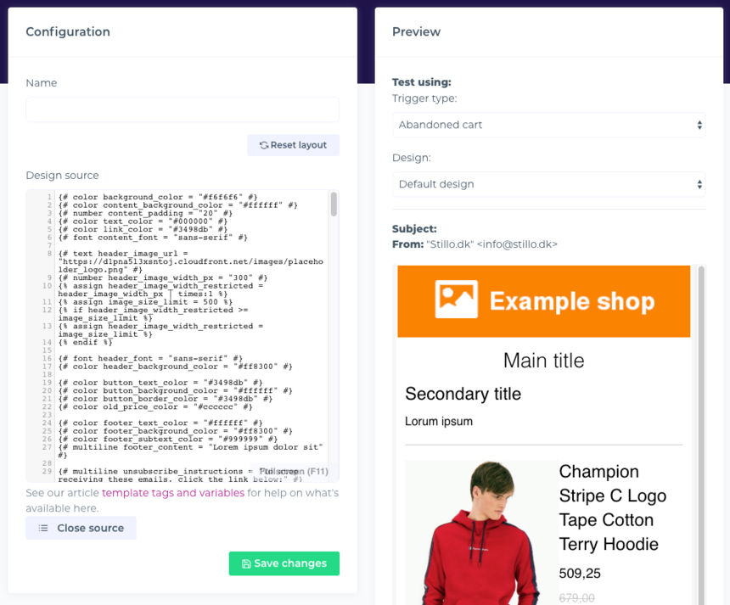730x605 pixels.
Task: Click the image placeholder icon in header
Action: click(x=457, y=300)
